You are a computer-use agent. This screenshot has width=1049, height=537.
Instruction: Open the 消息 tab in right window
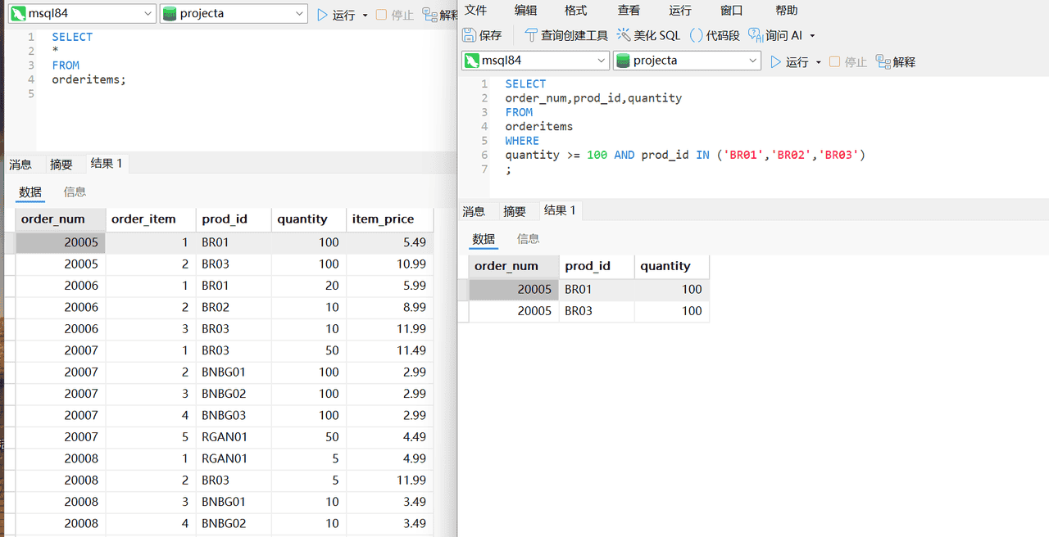(474, 211)
